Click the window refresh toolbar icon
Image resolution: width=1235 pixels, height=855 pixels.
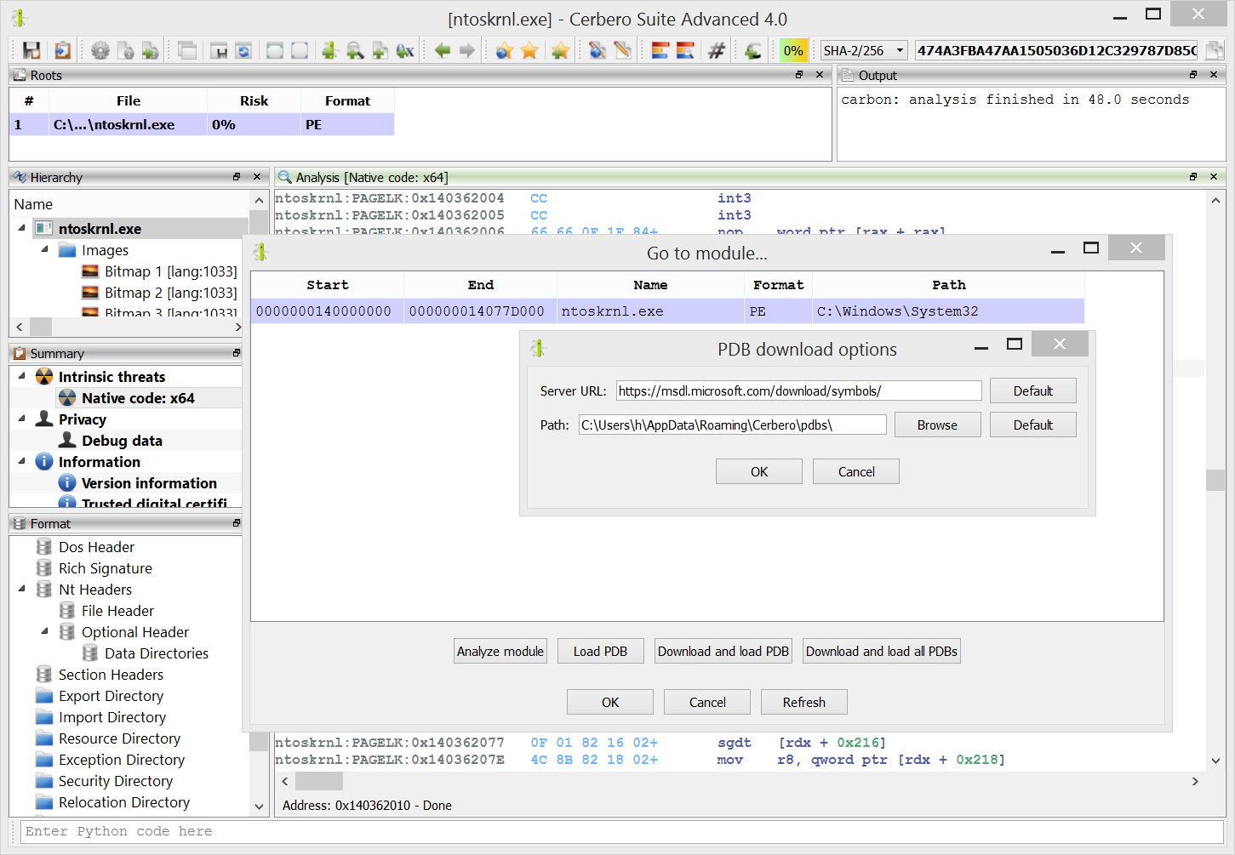click(x=243, y=50)
